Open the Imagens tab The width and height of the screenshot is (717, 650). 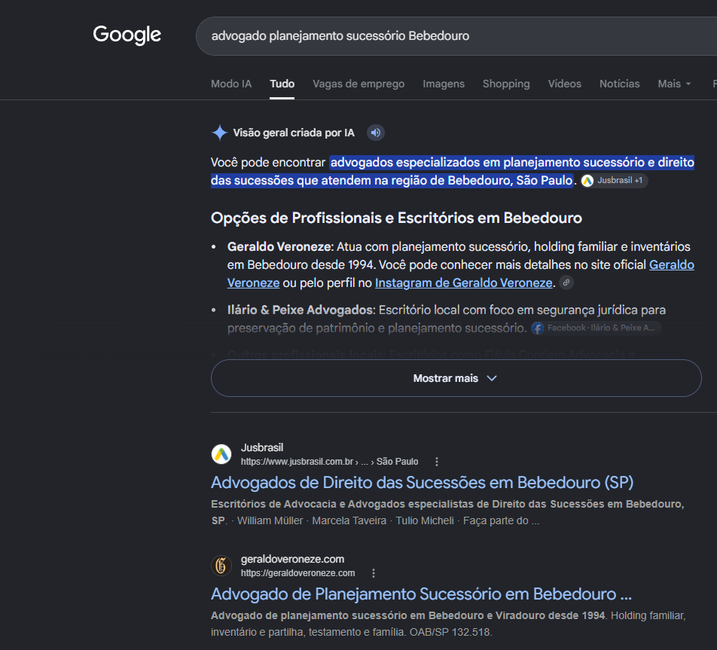pos(443,84)
